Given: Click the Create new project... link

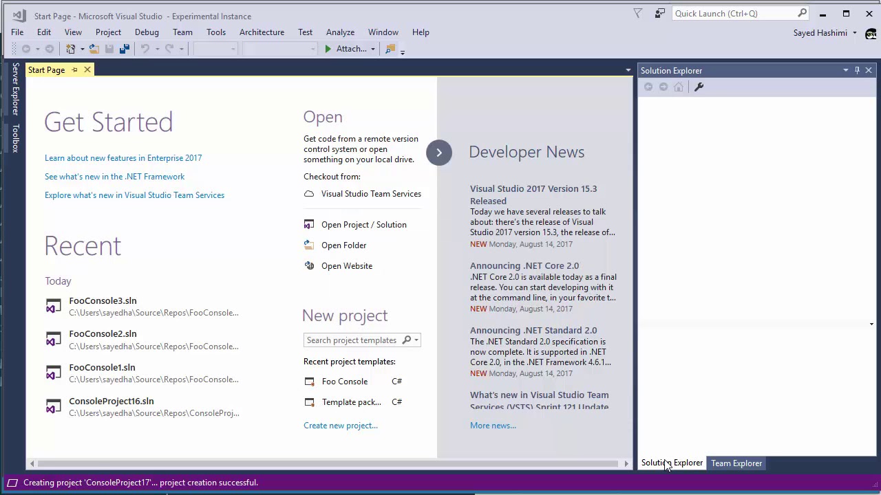Looking at the screenshot, I should pyautogui.click(x=341, y=426).
